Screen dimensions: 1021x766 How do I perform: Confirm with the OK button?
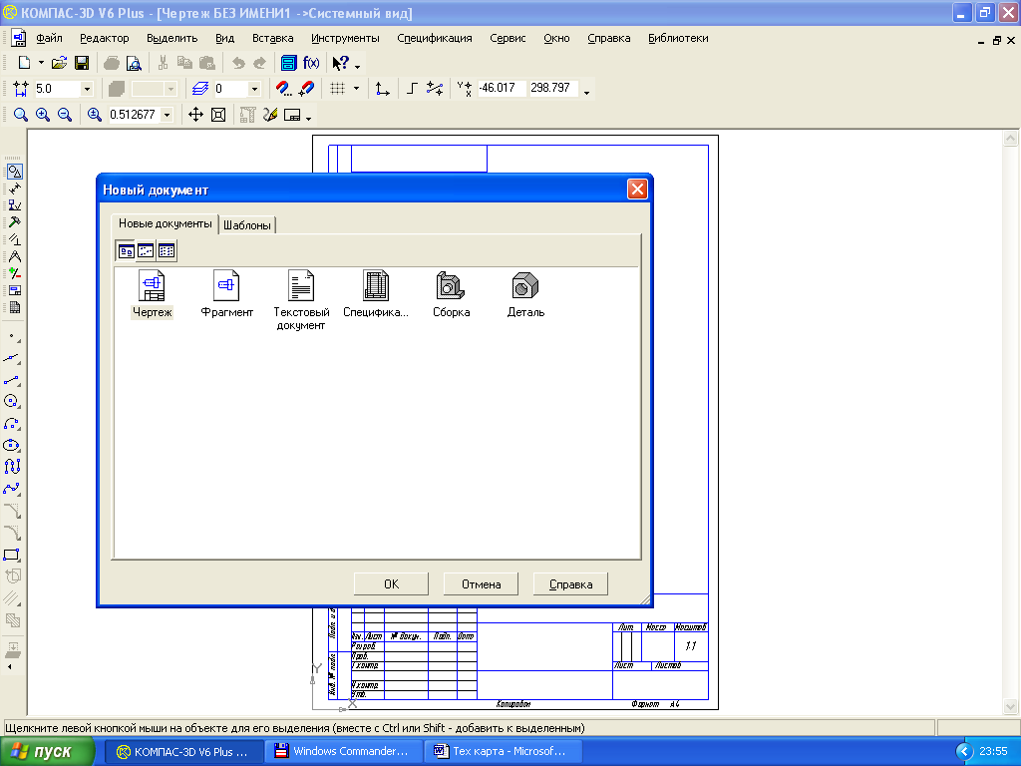coord(391,584)
